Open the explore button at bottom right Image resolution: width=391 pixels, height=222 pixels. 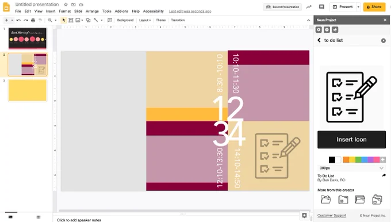pyautogui.click(x=304, y=215)
